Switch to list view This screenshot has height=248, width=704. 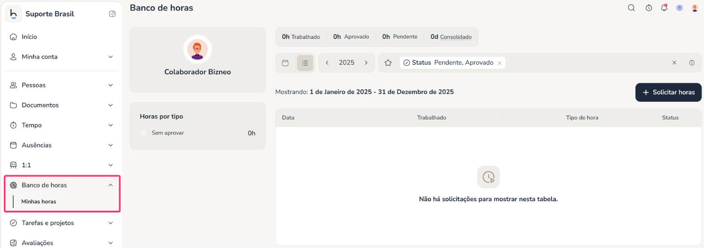[x=305, y=63]
